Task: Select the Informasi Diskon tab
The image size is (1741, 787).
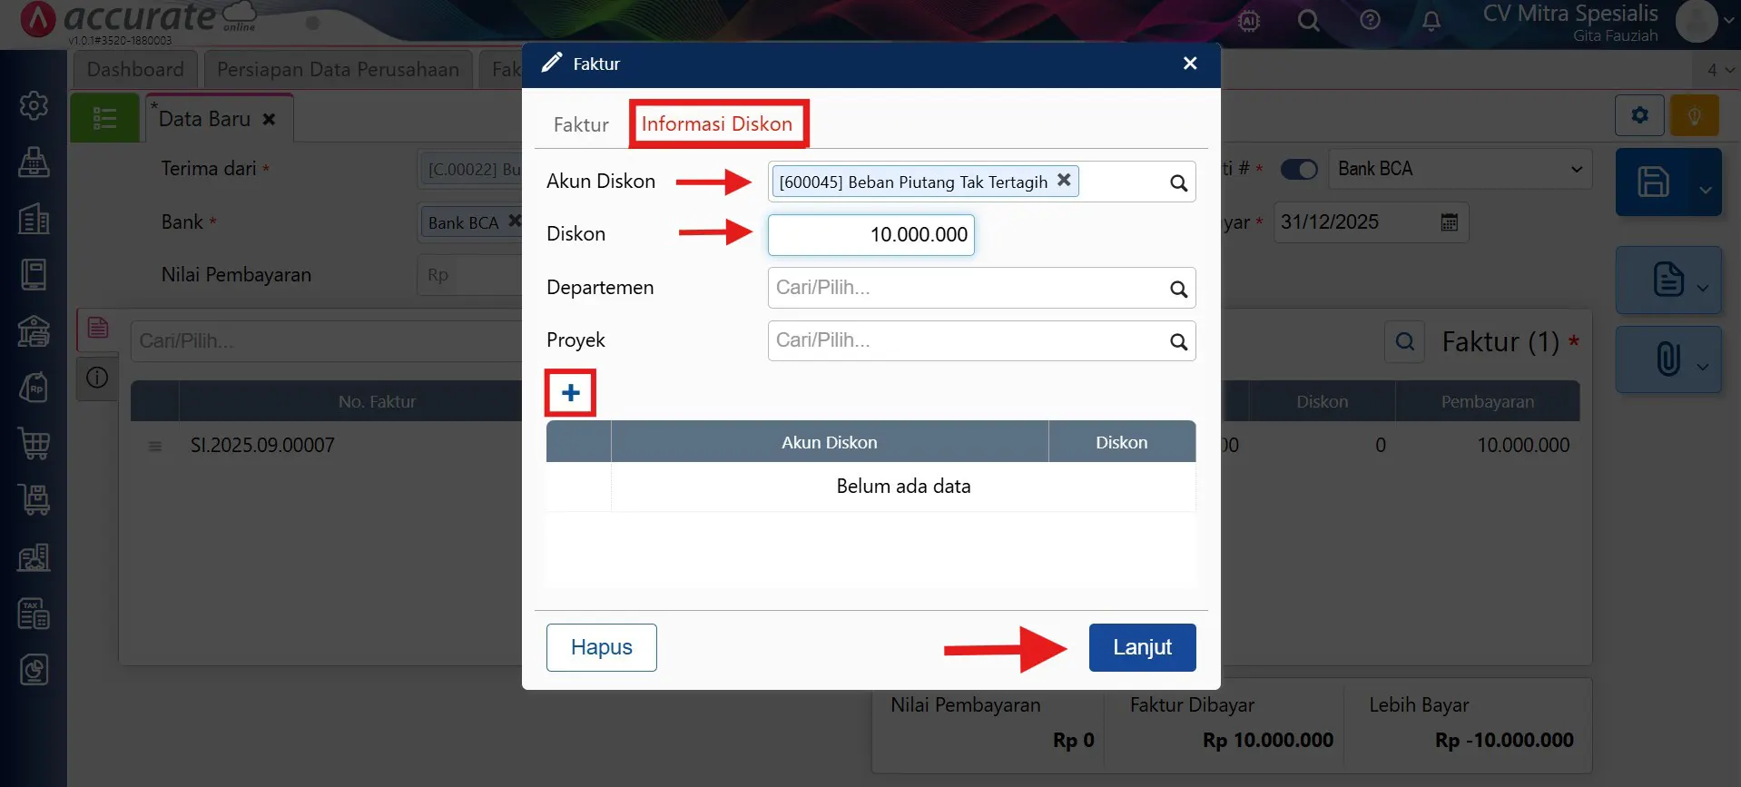Action: (716, 124)
